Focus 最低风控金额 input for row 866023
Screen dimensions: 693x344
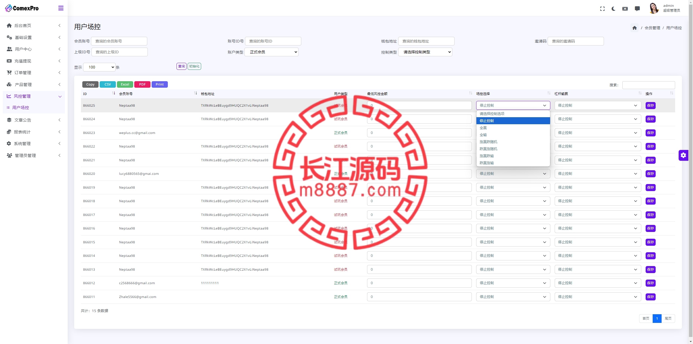(x=419, y=133)
